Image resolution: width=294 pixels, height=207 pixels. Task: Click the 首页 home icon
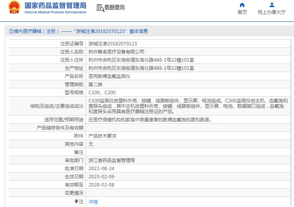click(x=242, y=5)
